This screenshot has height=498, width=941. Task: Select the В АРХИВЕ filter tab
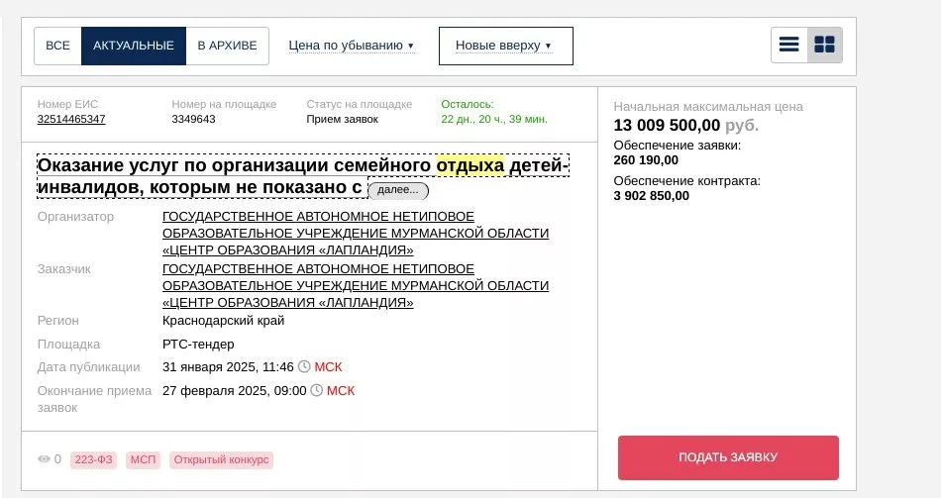(x=227, y=46)
